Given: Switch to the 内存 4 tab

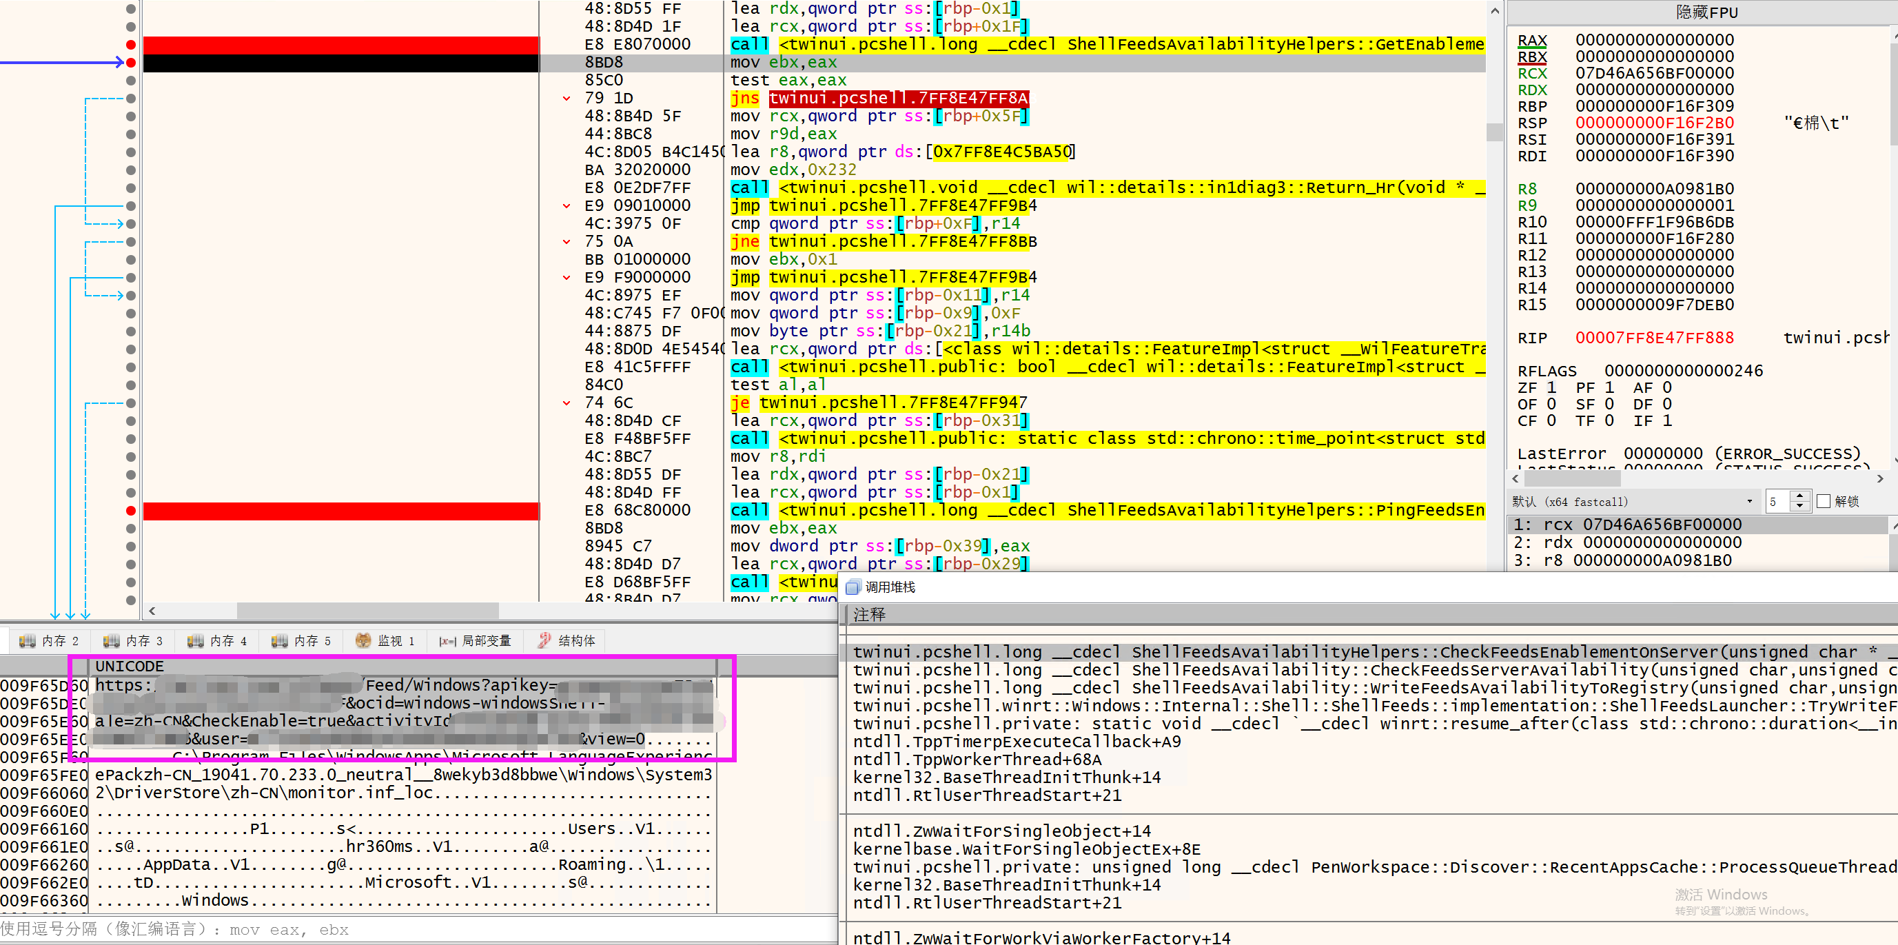Looking at the screenshot, I should click(218, 640).
